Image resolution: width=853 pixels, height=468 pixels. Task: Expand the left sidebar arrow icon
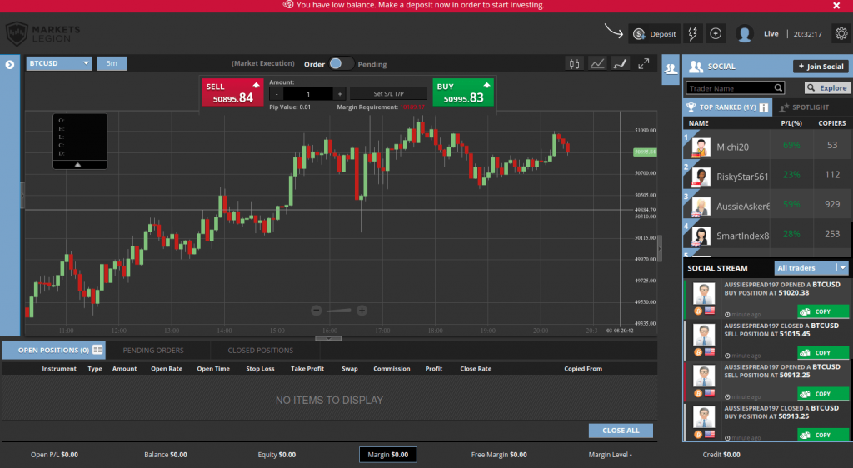[10, 65]
